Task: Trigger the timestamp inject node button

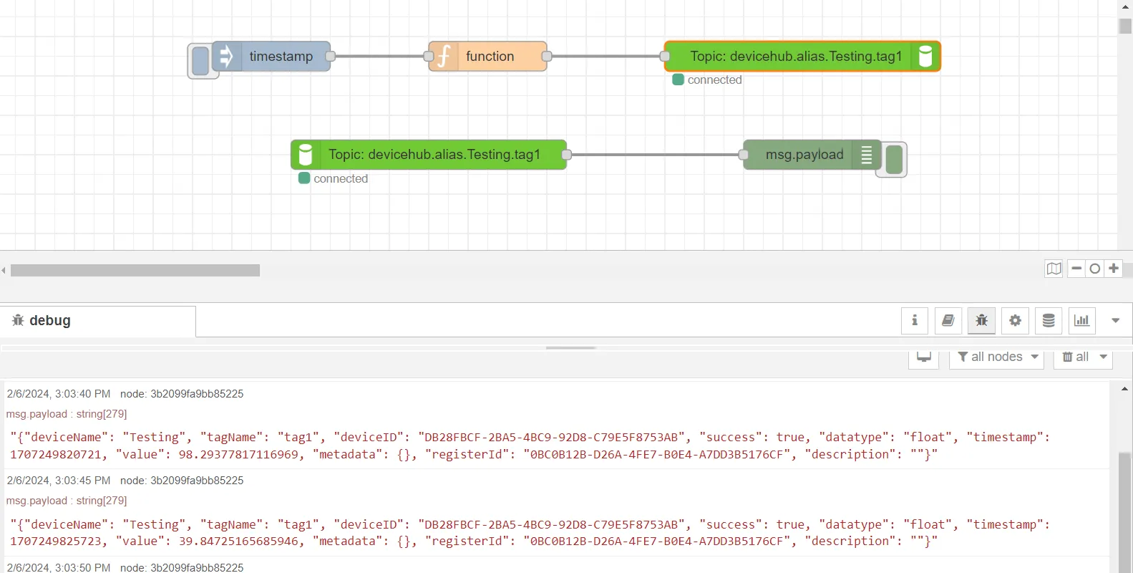Action: (200, 61)
